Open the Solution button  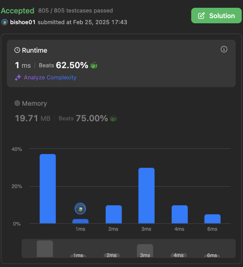[x=216, y=16]
